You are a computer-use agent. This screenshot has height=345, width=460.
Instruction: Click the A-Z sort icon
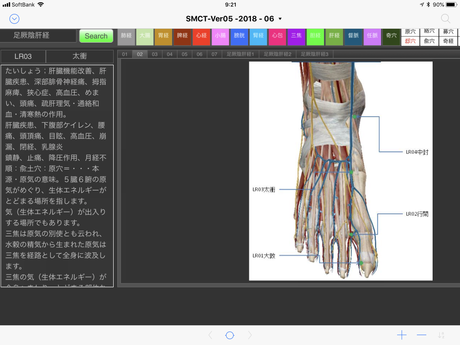click(x=441, y=335)
